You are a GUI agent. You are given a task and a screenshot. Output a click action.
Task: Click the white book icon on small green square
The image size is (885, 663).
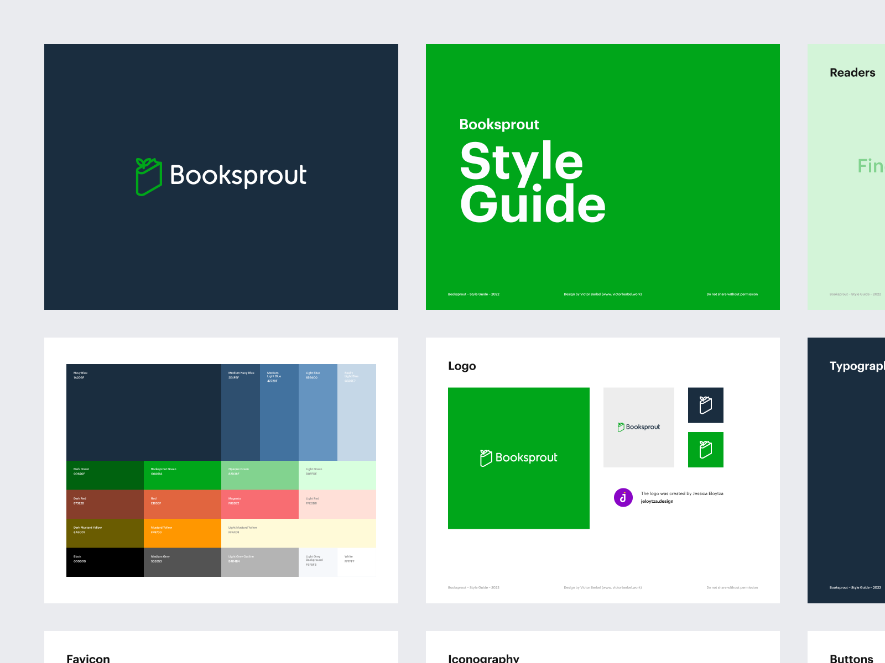[705, 450]
